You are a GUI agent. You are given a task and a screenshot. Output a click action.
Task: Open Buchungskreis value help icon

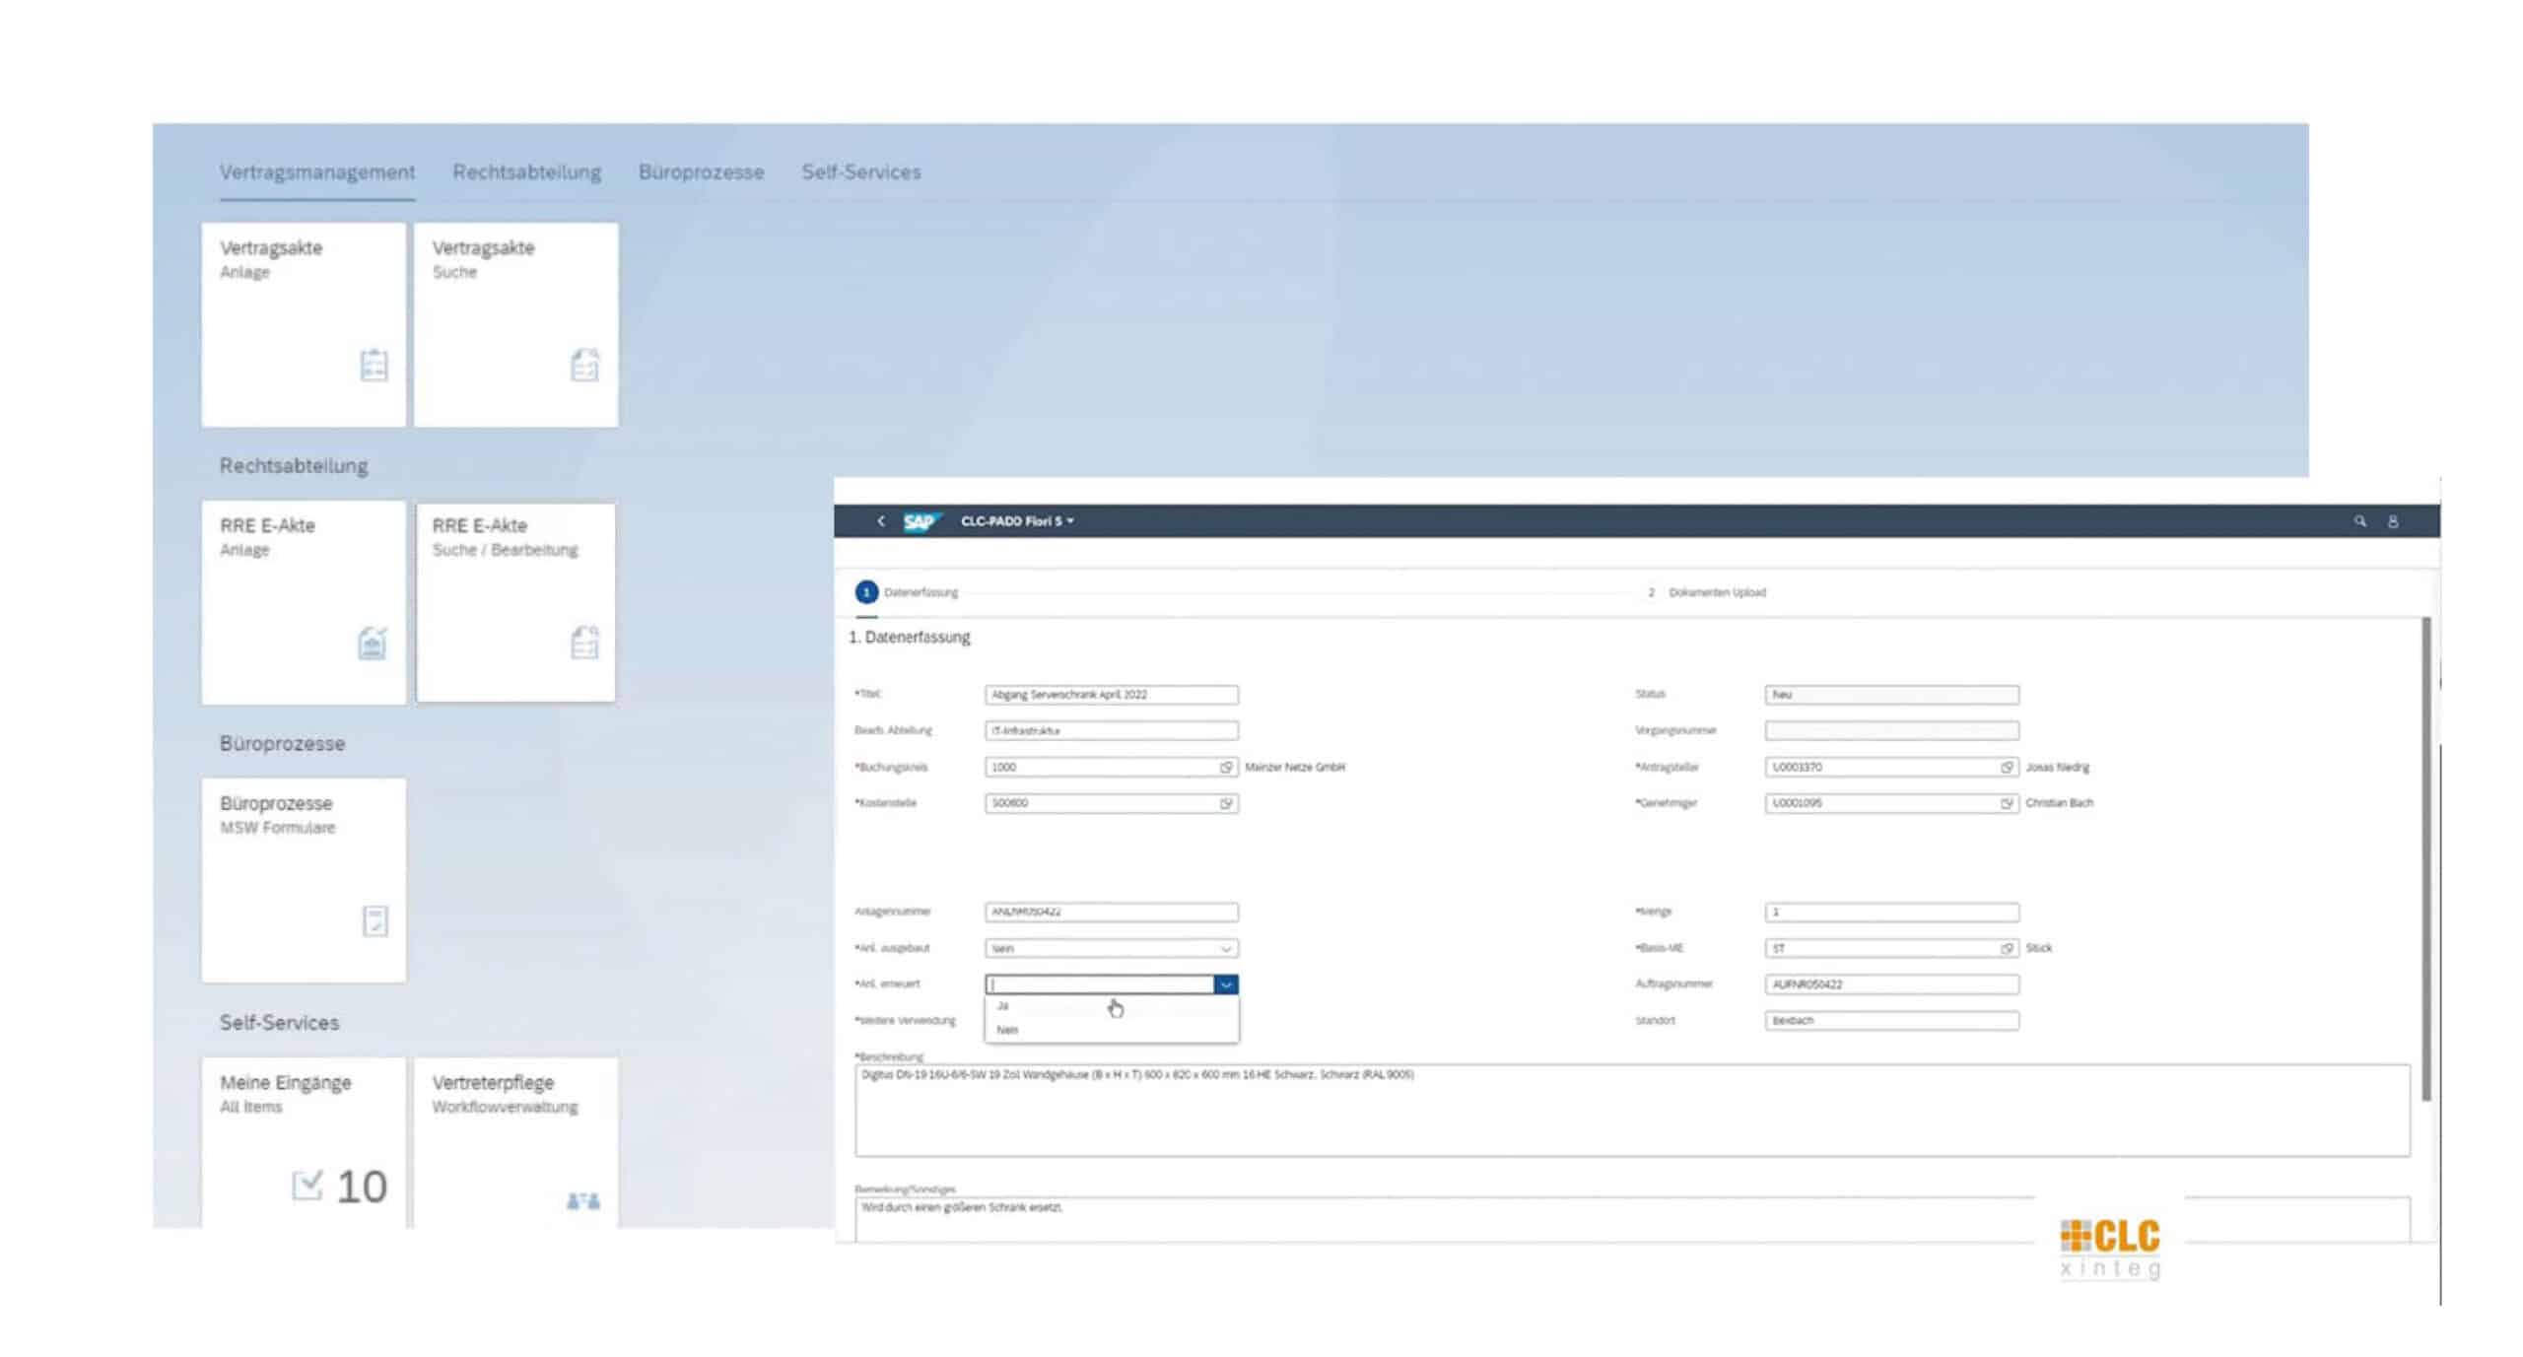point(1226,767)
